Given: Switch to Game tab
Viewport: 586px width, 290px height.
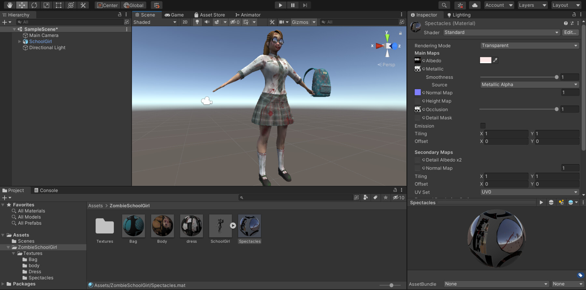Looking at the screenshot, I should click(x=174, y=15).
